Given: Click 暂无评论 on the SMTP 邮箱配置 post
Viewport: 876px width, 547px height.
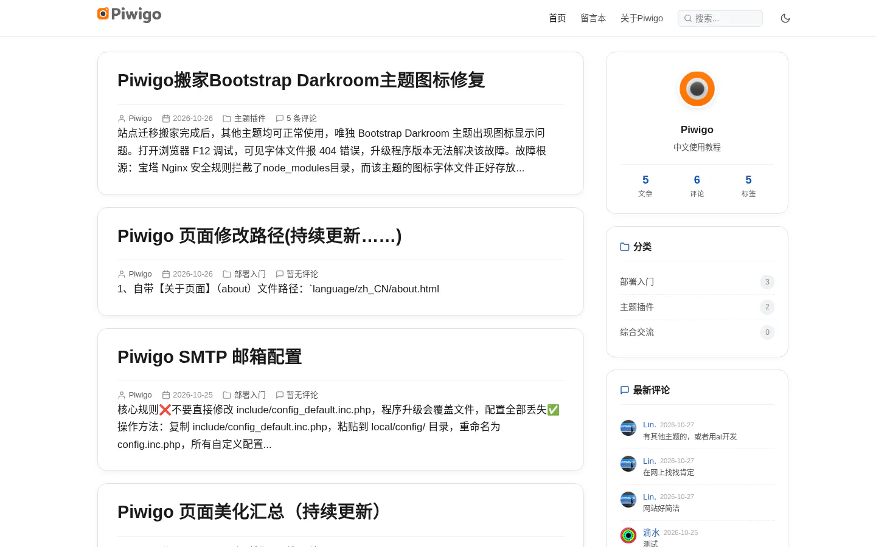Looking at the screenshot, I should click(302, 395).
